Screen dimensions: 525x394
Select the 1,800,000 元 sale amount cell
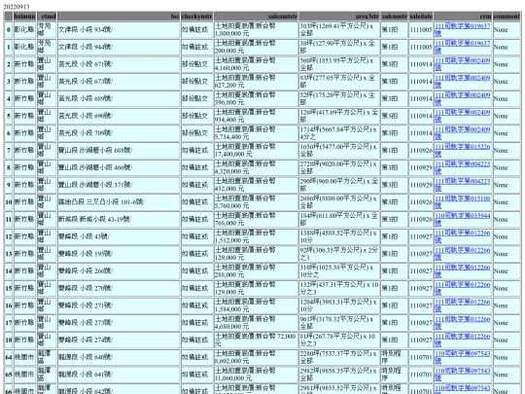(x=256, y=29)
